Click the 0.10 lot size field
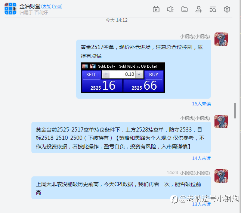Screen dimensions: 241x213 click(x=123, y=74)
